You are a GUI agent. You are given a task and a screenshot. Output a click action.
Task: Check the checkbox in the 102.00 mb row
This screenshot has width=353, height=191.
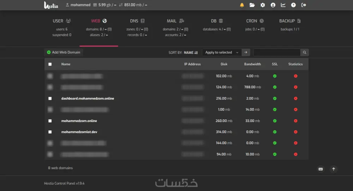click(x=50, y=76)
